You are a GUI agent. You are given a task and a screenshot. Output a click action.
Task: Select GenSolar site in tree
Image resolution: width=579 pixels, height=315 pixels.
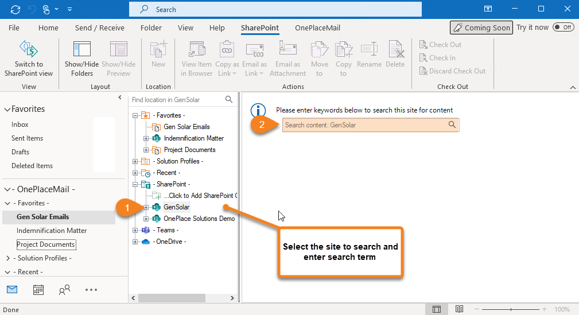coord(177,207)
